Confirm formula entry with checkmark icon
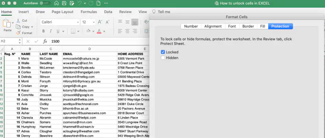Screen dimensions: 325x138 [x=36, y=41]
